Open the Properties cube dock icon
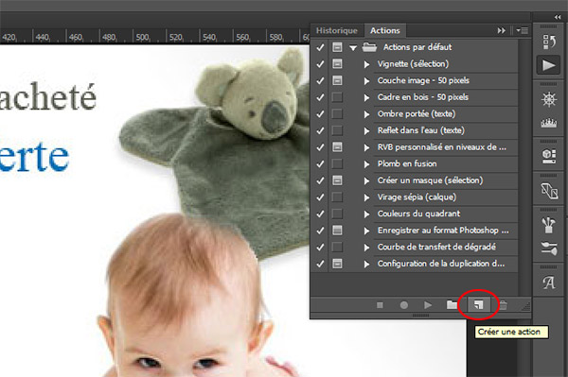 coord(549,156)
